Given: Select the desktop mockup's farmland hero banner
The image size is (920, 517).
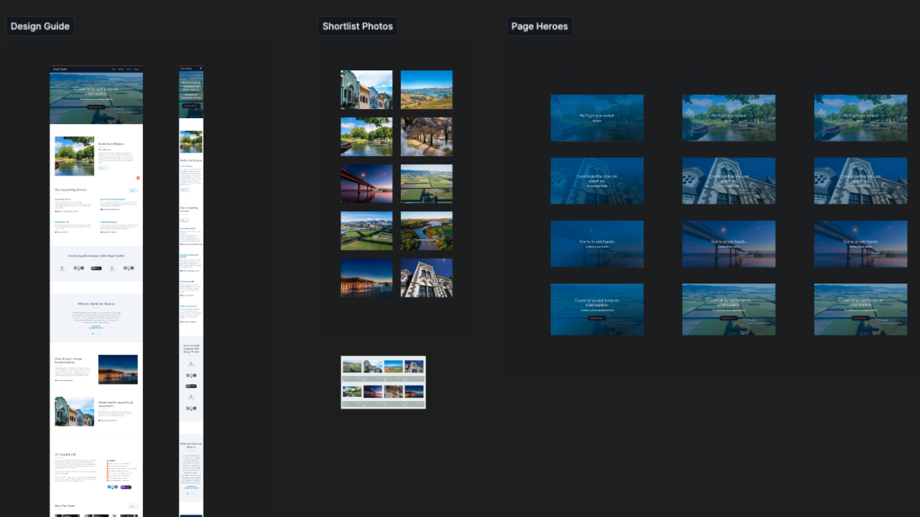Looking at the screenshot, I should tap(96, 98).
